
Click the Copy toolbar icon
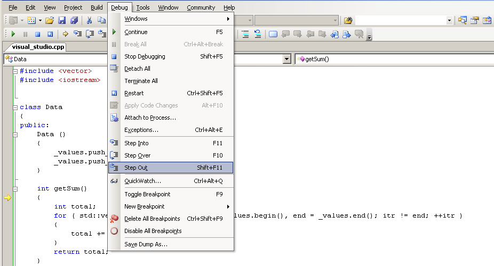[101, 20]
